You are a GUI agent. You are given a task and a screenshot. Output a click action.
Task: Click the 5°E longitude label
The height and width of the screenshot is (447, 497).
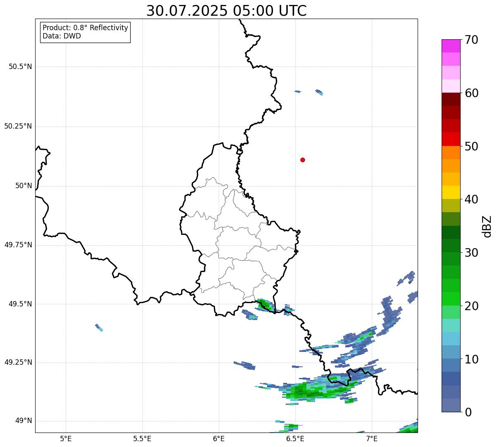click(x=66, y=438)
